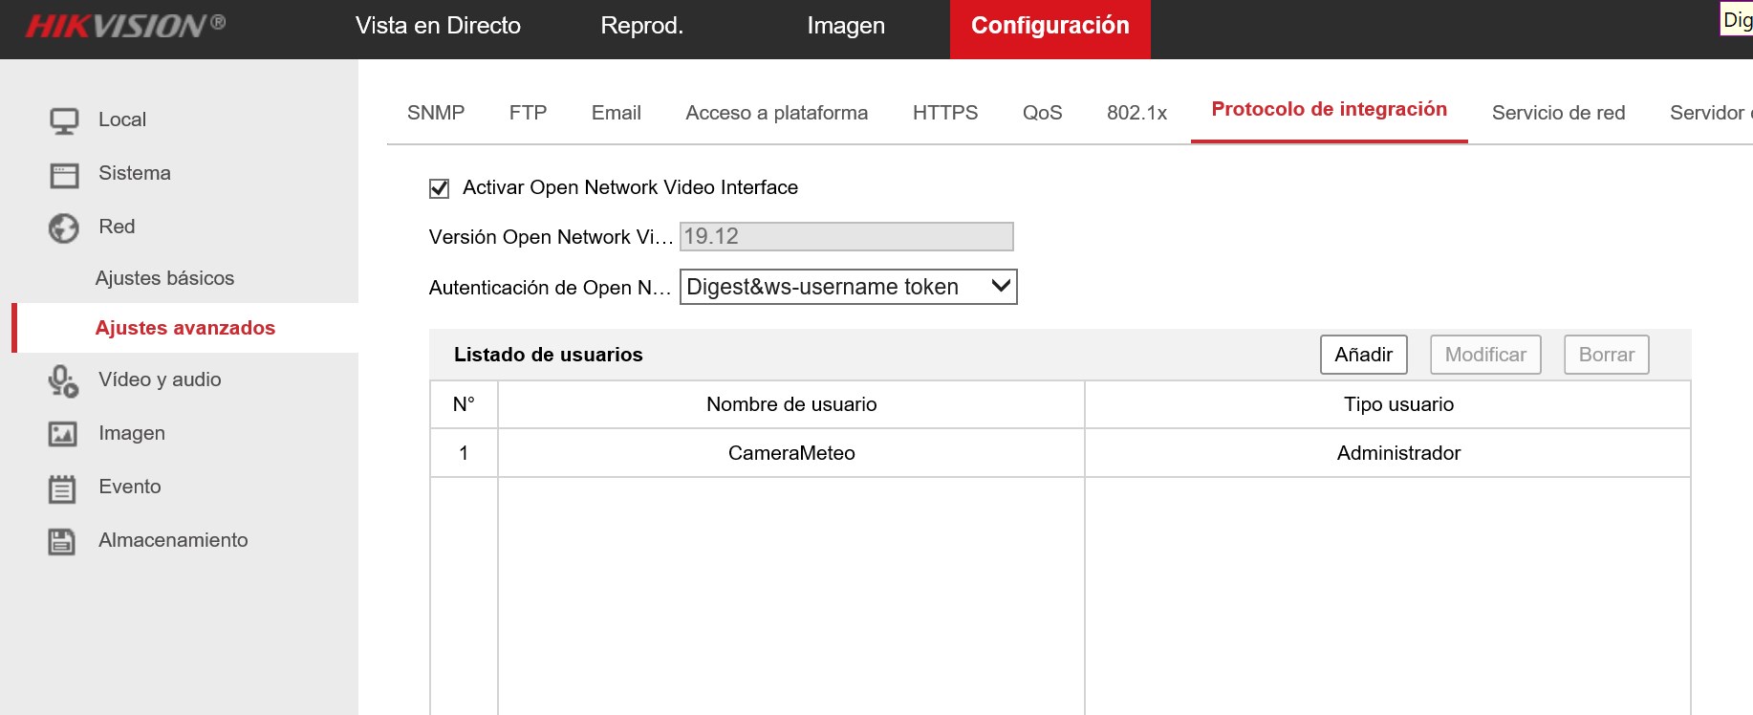Switch to the HTTPS tab
Screen dimensions: 1753x715
click(x=944, y=113)
